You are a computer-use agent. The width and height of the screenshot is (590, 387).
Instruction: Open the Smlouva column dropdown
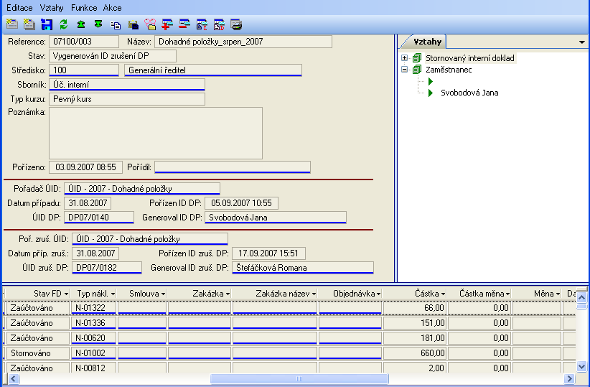click(x=164, y=294)
